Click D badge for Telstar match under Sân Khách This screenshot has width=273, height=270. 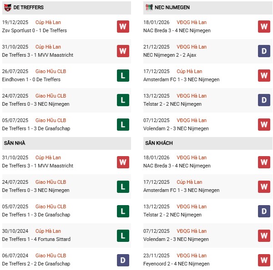coord(264,211)
